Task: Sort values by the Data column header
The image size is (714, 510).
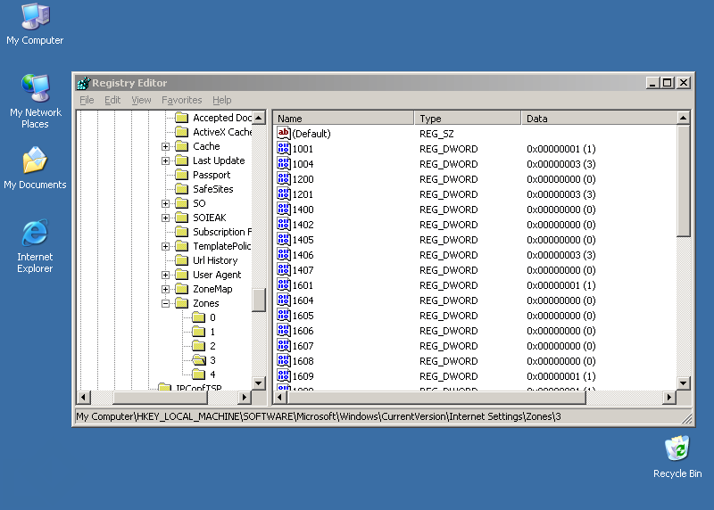Action: coord(599,119)
